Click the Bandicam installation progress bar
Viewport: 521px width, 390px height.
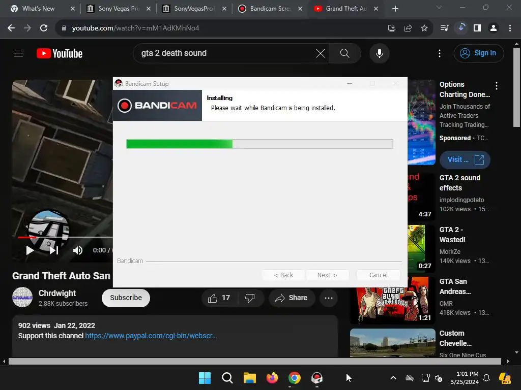pos(259,144)
